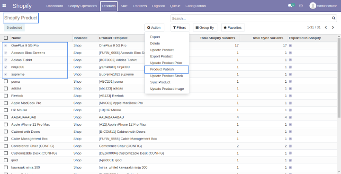
Task: Uncheck the supreme row checkbox
Action: coord(6,74)
